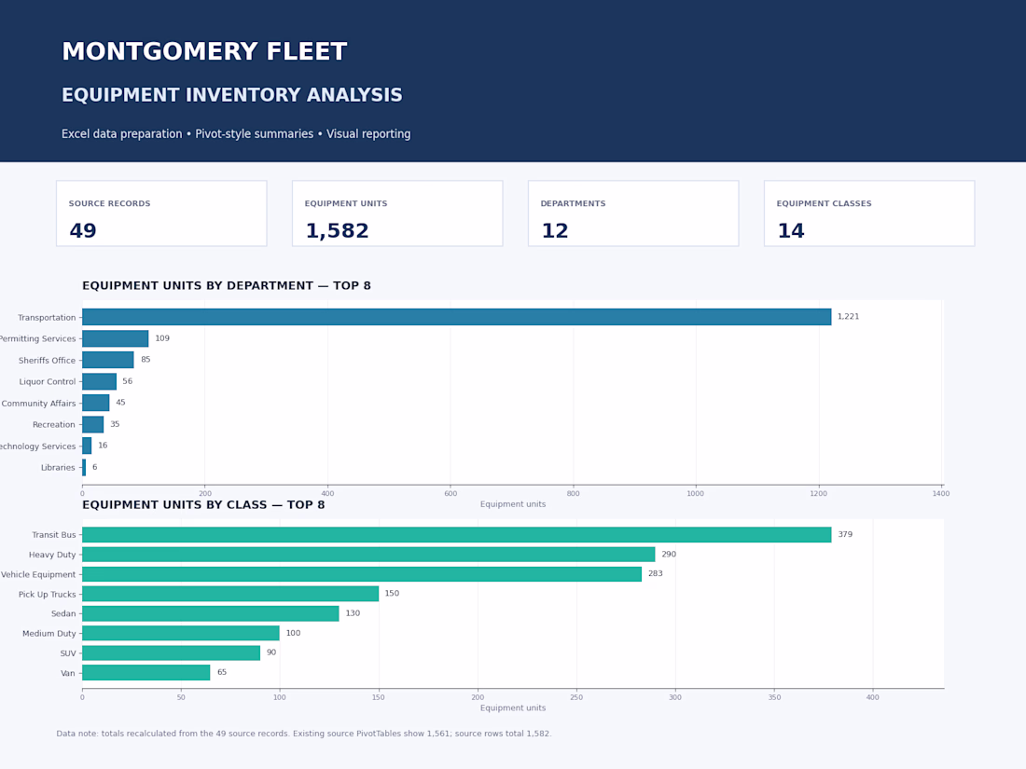
Task: Click the 56 value label
Action: click(x=128, y=381)
